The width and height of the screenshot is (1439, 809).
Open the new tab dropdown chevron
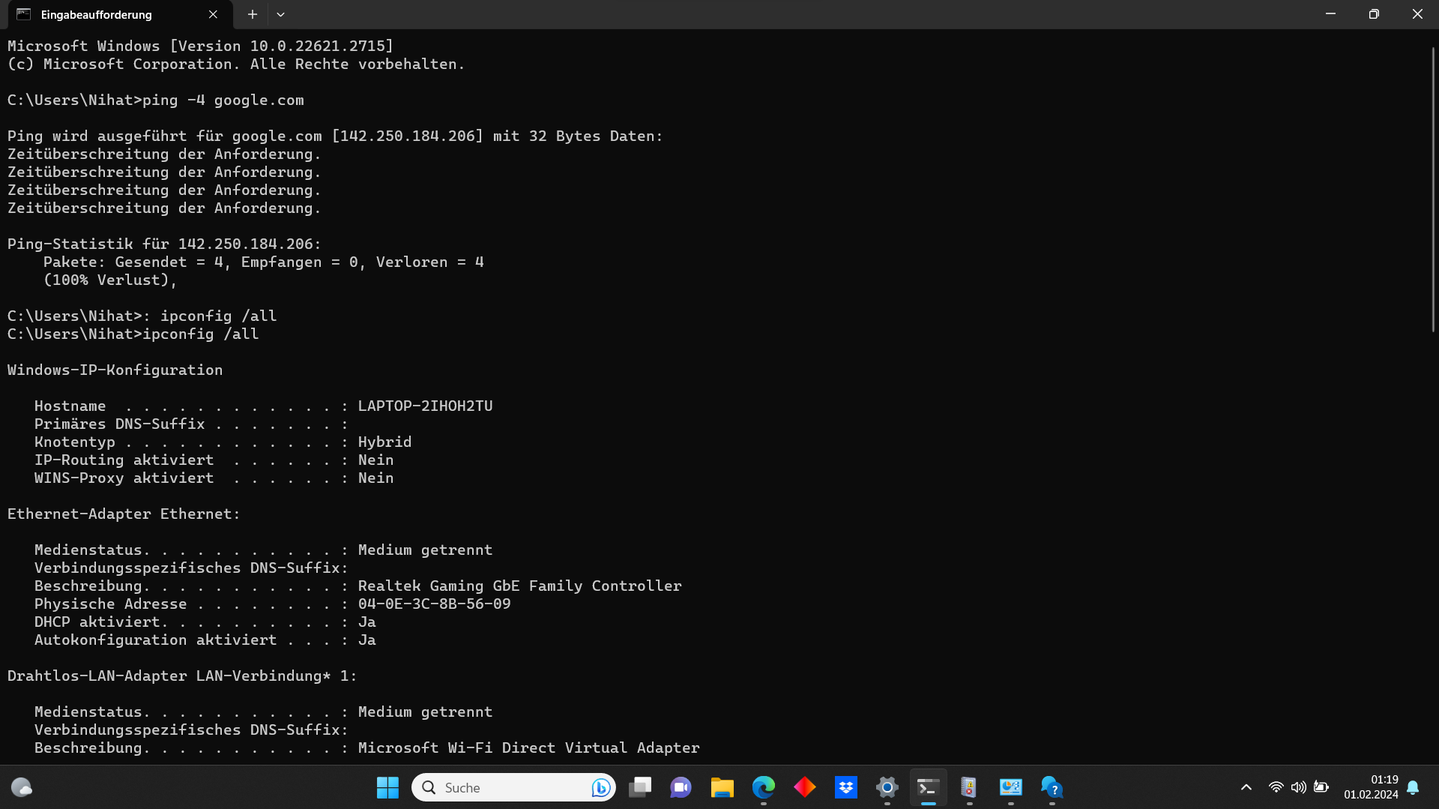[x=281, y=14]
